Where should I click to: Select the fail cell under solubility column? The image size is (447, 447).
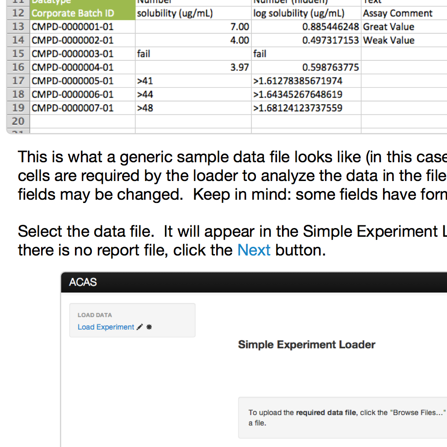[x=193, y=53]
